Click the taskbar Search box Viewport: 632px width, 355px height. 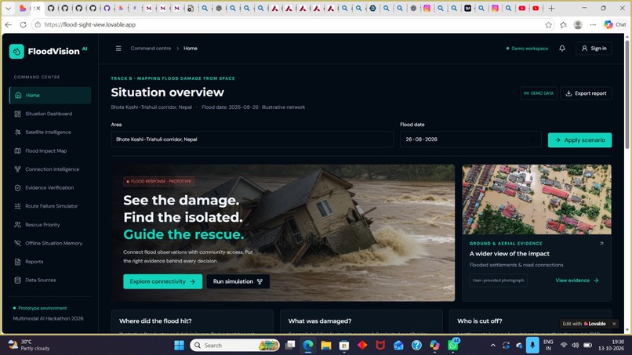point(235,346)
